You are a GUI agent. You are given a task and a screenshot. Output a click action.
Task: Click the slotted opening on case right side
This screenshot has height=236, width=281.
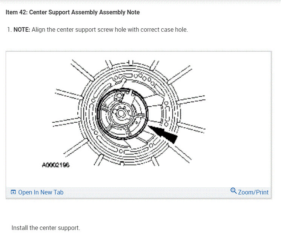coord(168,114)
